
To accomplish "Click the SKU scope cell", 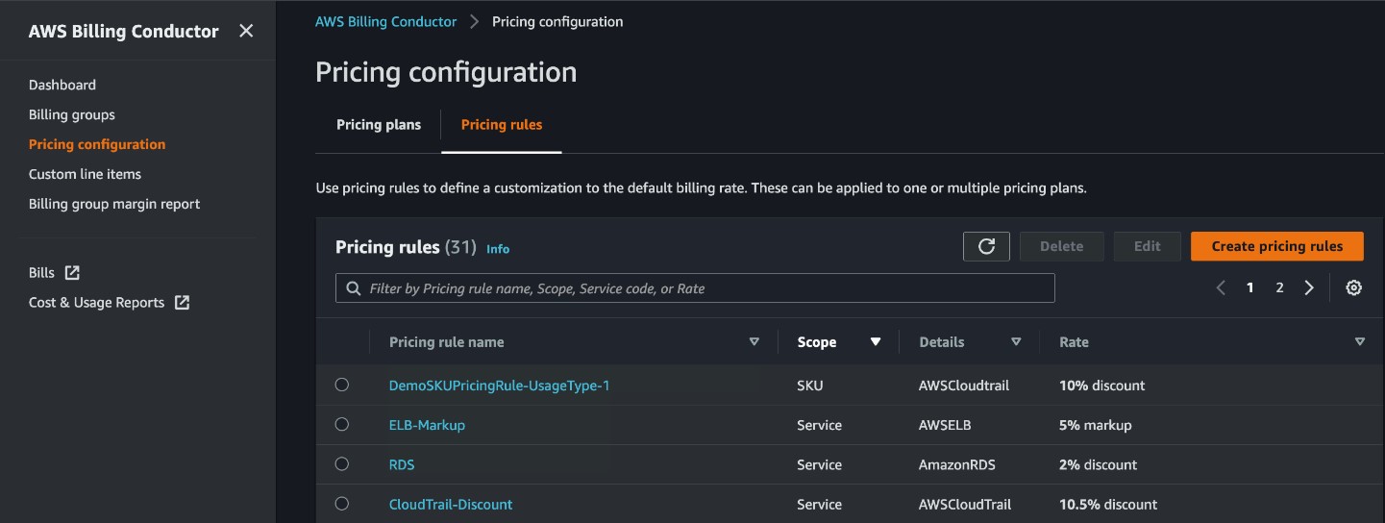I will [x=810, y=386].
